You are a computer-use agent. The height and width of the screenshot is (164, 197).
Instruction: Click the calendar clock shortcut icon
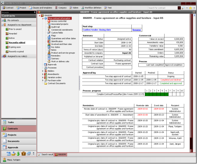[x=9, y=154]
